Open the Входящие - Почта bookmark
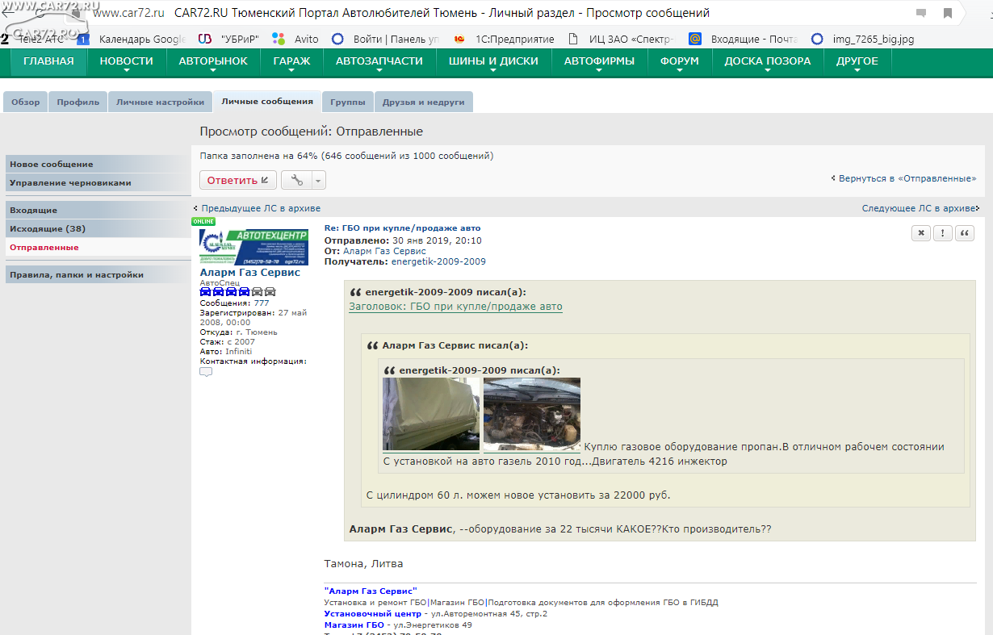This screenshot has height=635, width=993. pyautogui.click(x=744, y=39)
